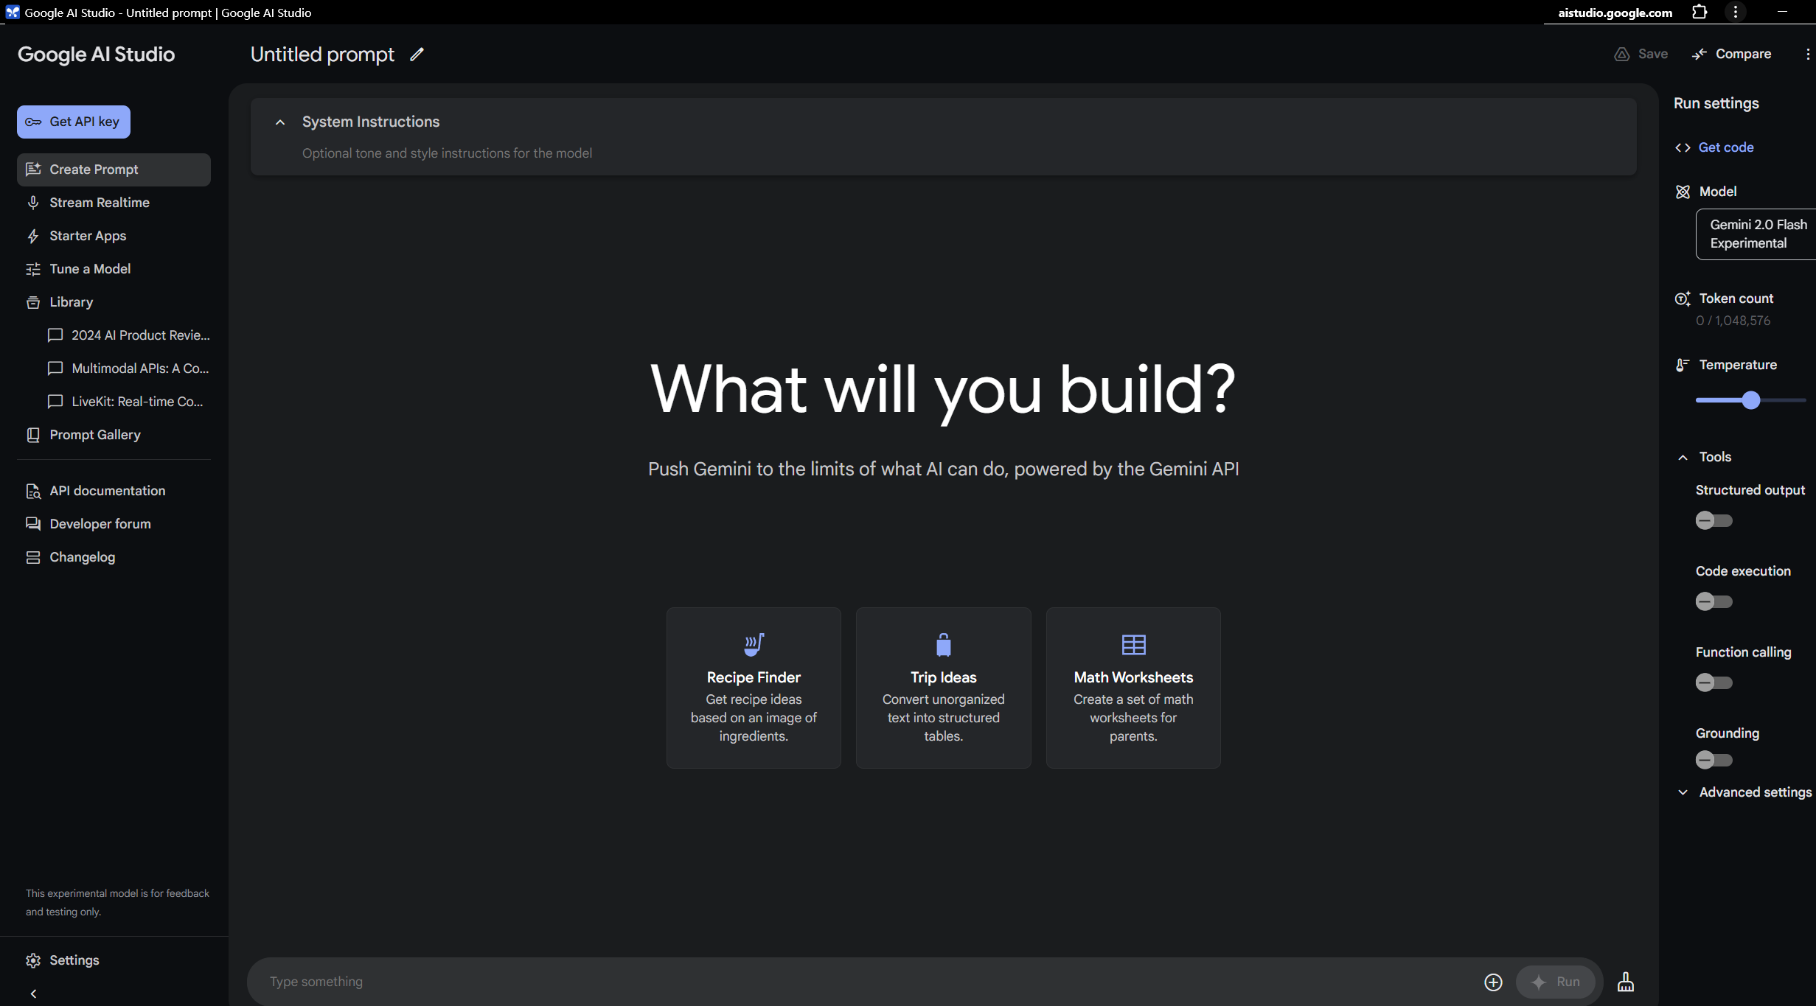Image resolution: width=1816 pixels, height=1006 pixels.
Task: Open Stream Realtime from the sidebar
Action: pyautogui.click(x=99, y=203)
